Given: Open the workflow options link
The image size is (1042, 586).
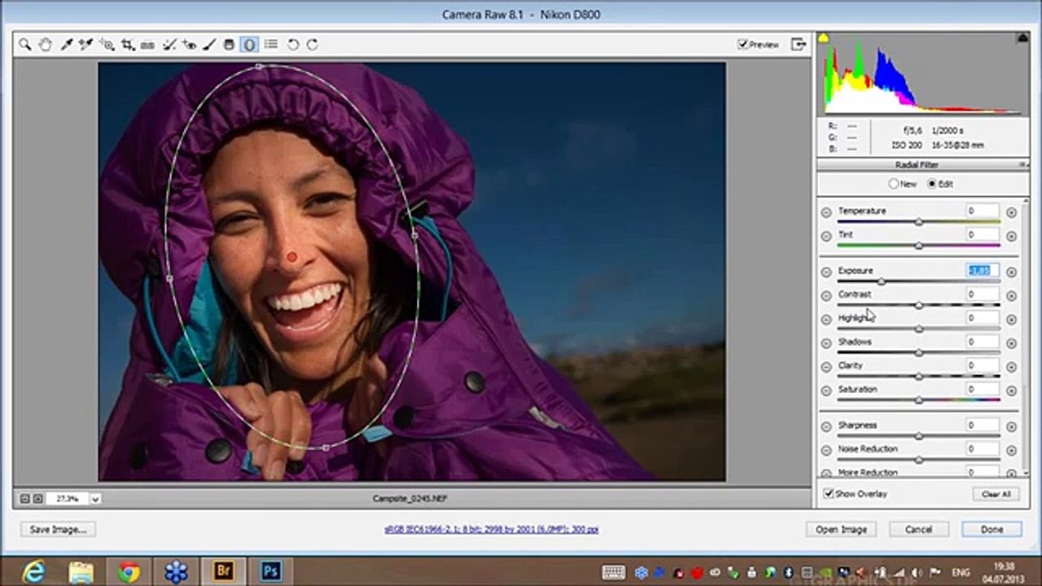Looking at the screenshot, I should click(491, 529).
